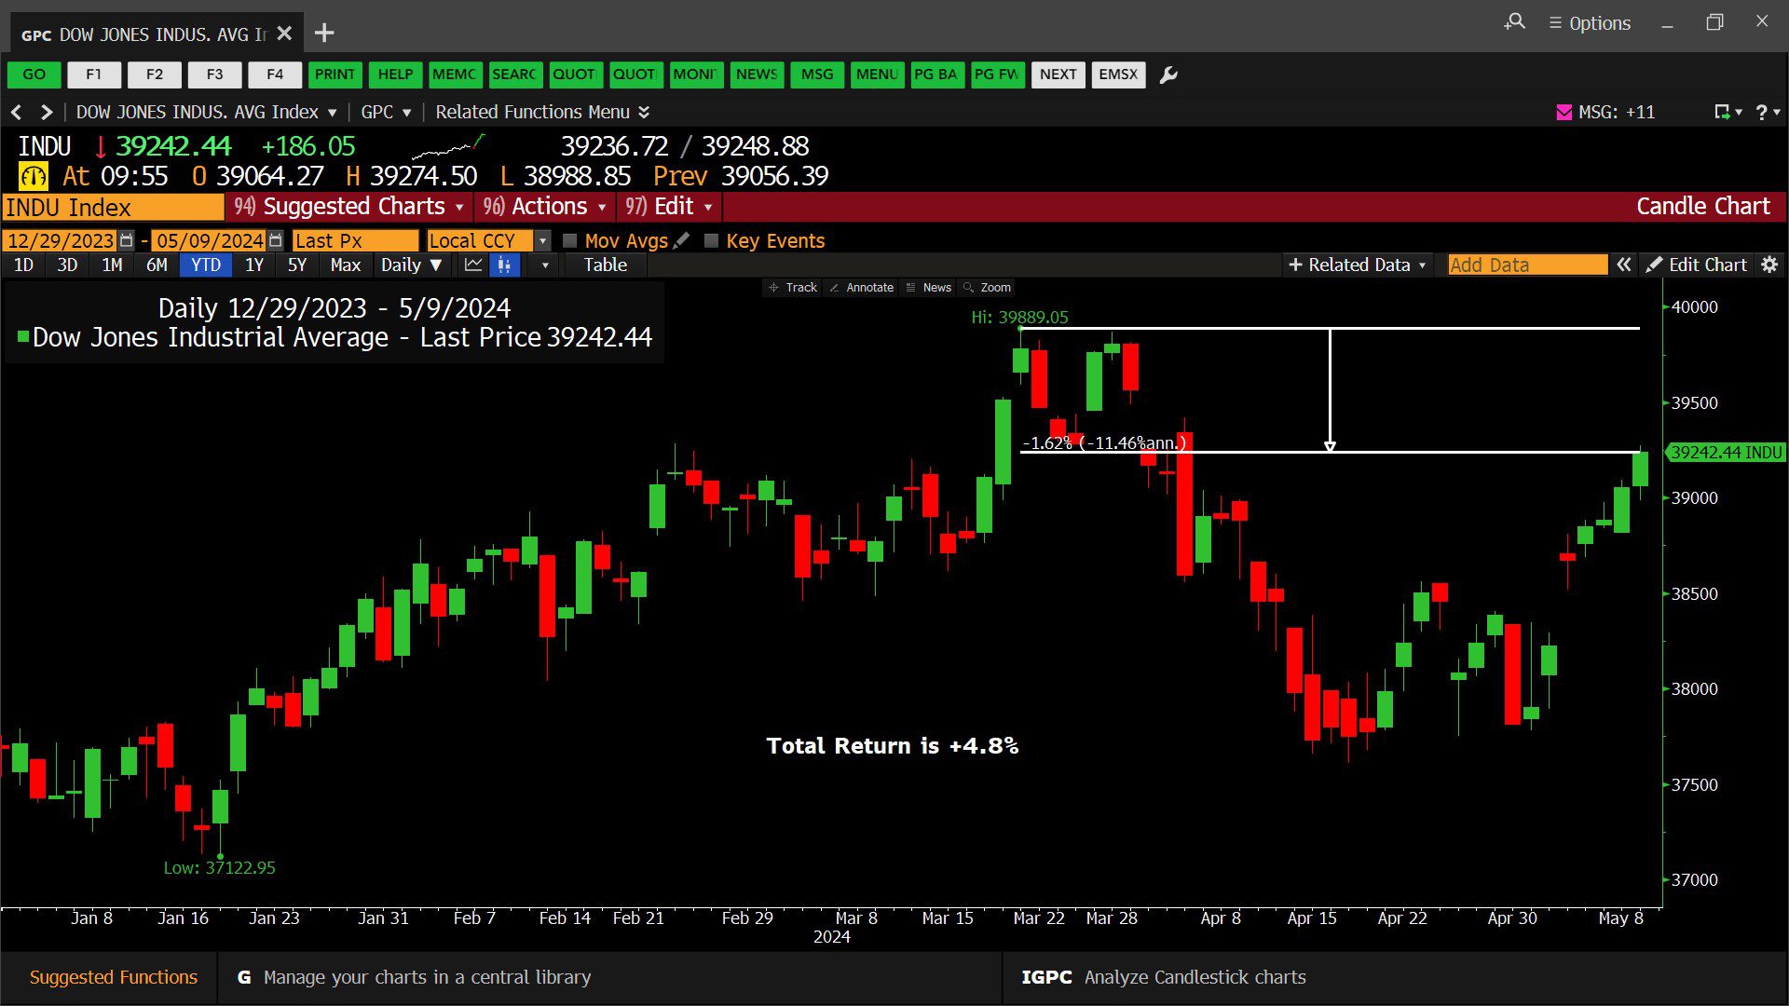Open chart settings gear icon

[1769, 265]
